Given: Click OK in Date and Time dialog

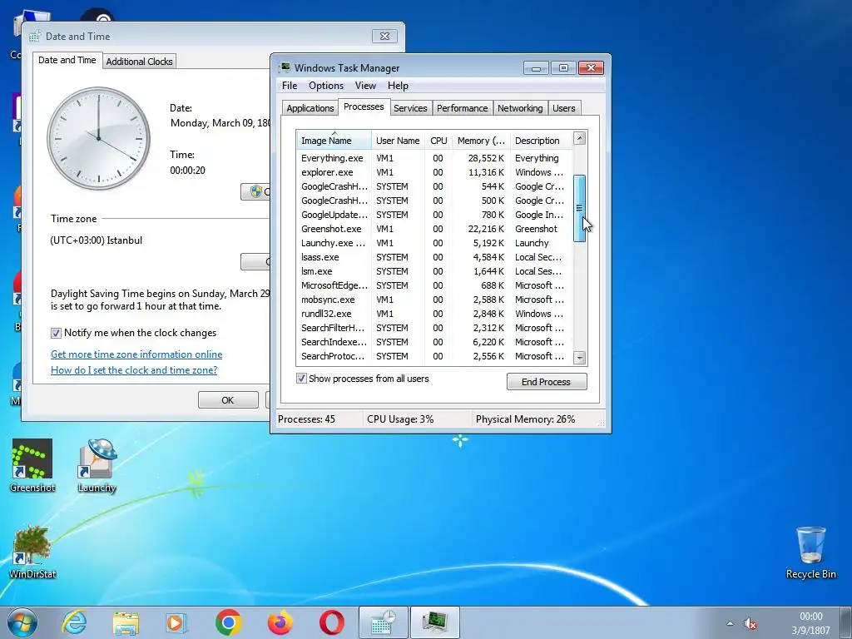Looking at the screenshot, I should tap(228, 400).
